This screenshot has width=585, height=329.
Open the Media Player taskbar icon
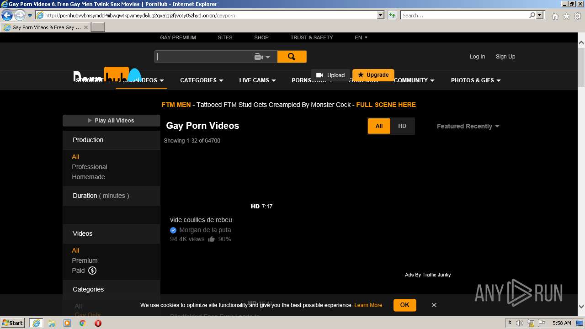pos(67,323)
